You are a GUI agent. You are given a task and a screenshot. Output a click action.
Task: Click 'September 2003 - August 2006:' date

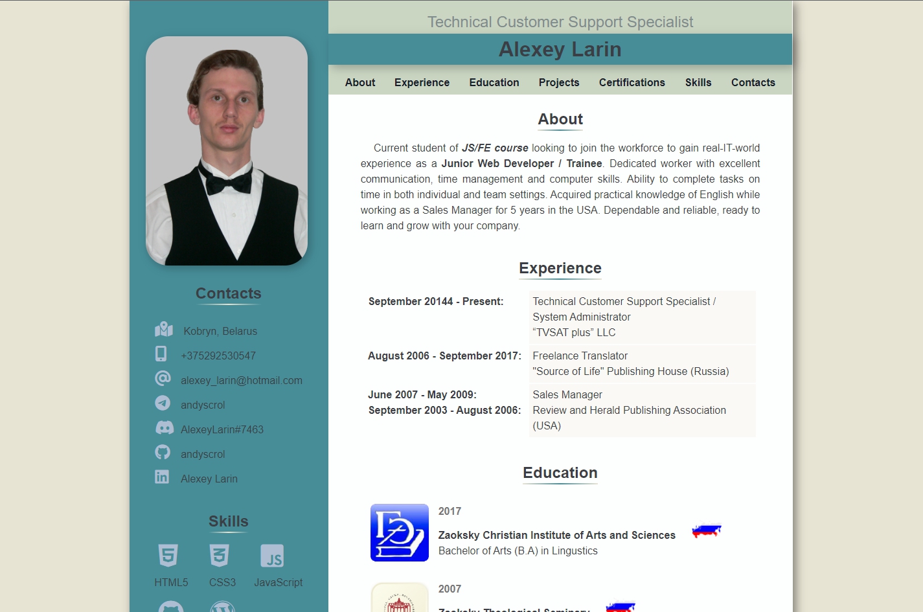(444, 410)
